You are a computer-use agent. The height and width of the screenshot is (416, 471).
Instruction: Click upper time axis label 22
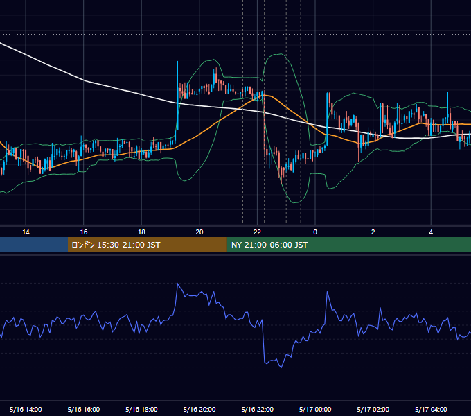tap(257, 232)
